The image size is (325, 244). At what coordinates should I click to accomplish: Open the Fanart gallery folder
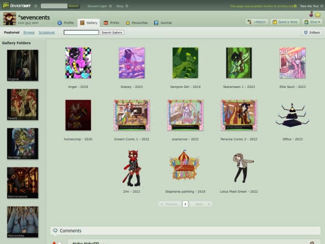pyautogui.click(x=23, y=104)
